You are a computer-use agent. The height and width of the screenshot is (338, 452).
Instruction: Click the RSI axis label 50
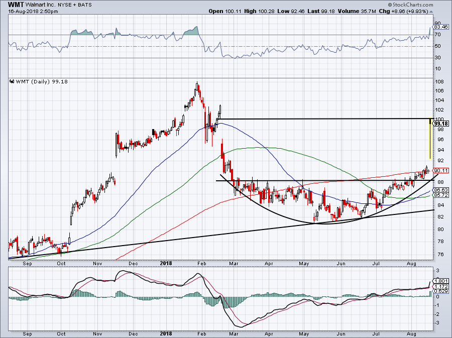click(437, 46)
